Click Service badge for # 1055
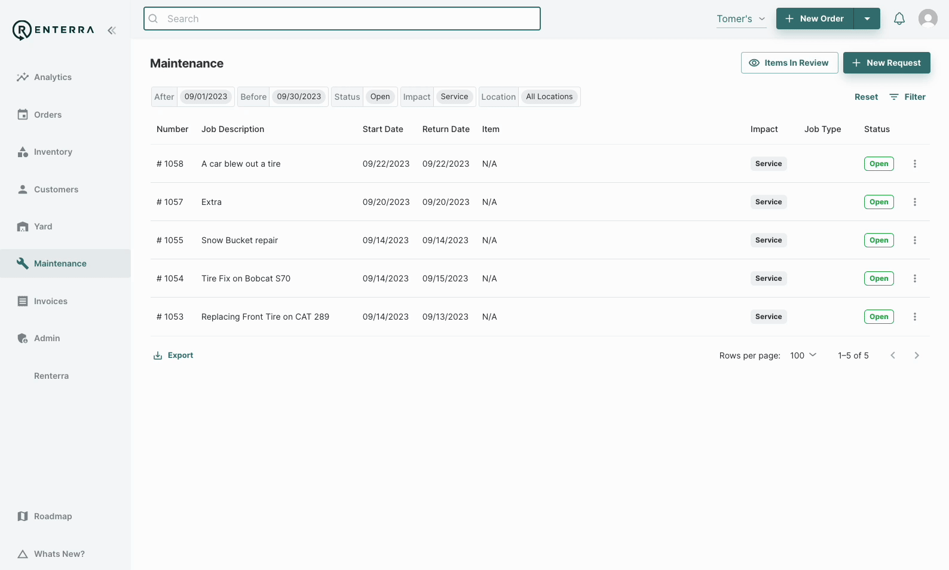The image size is (949, 570). pos(769,240)
